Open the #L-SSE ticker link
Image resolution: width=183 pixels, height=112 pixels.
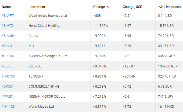[x=7, y=66]
